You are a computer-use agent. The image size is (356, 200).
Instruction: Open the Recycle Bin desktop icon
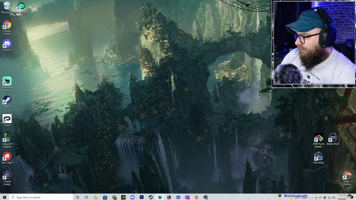click(x=7, y=7)
